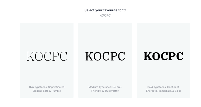Viewport: 201px width, 107px height.
Task: Click letter K in the thin sample
Action: pyautogui.click(x=30, y=56)
